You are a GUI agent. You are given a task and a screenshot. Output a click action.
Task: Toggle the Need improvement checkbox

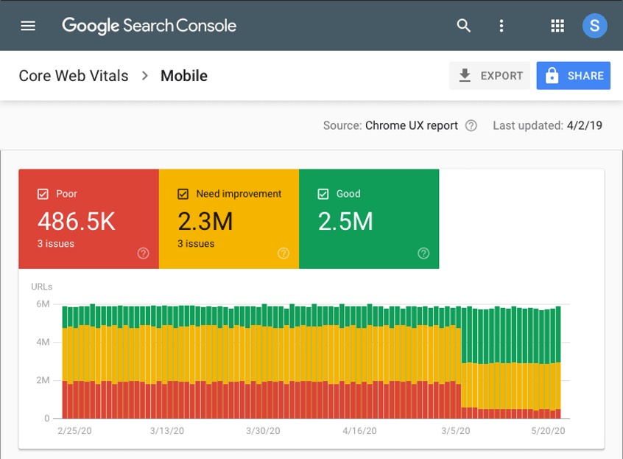(x=183, y=194)
